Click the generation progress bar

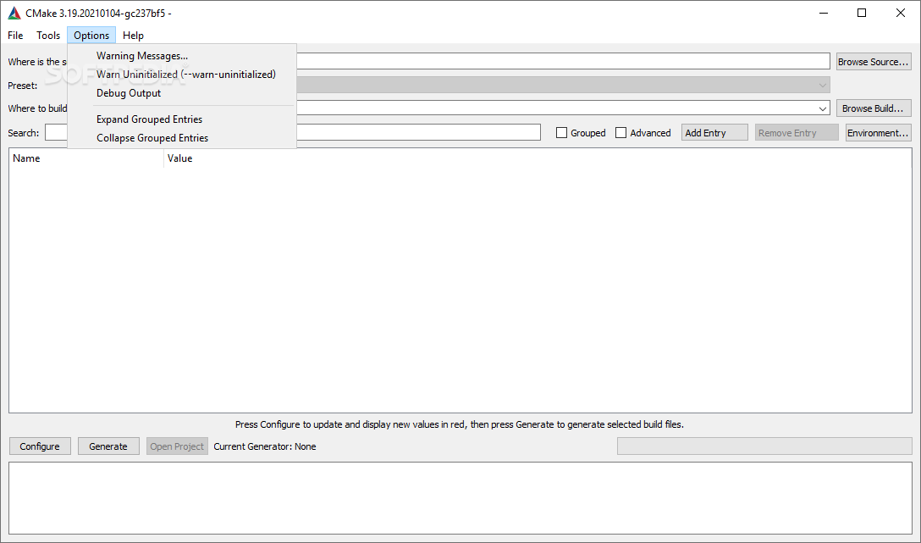pos(764,446)
